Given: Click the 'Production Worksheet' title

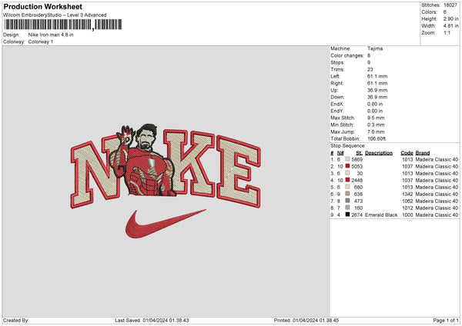Looking at the screenshot, I should click(x=42, y=6).
